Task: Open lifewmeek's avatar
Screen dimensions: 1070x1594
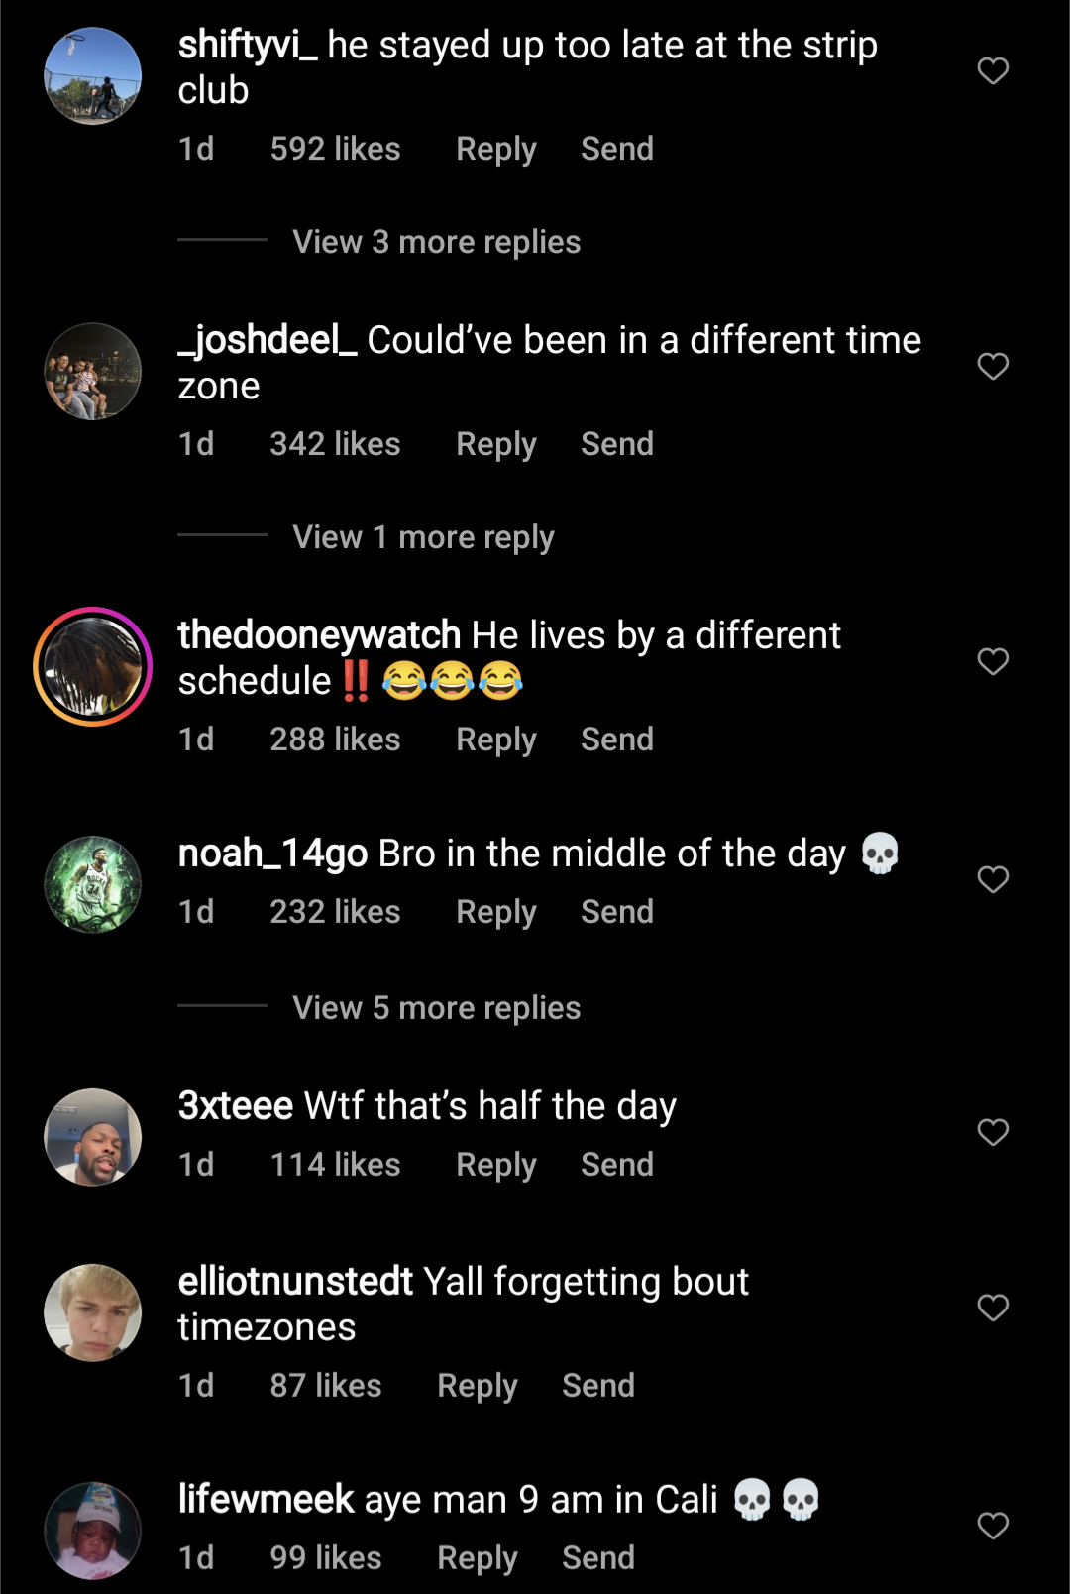Action: click(93, 1531)
